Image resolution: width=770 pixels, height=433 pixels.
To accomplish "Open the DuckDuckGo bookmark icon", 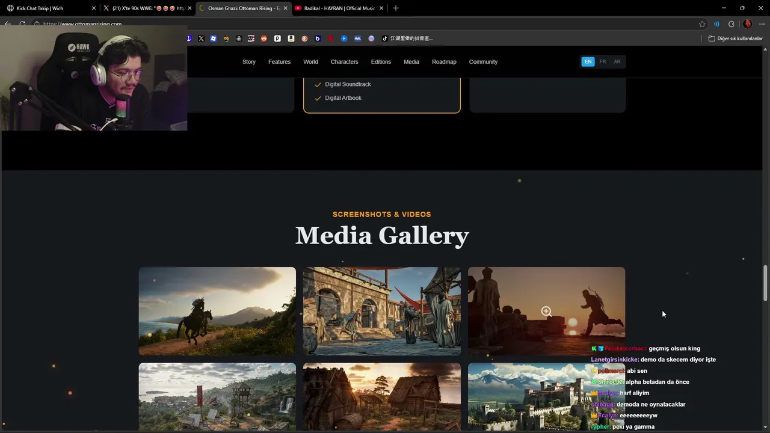I will tap(304, 38).
